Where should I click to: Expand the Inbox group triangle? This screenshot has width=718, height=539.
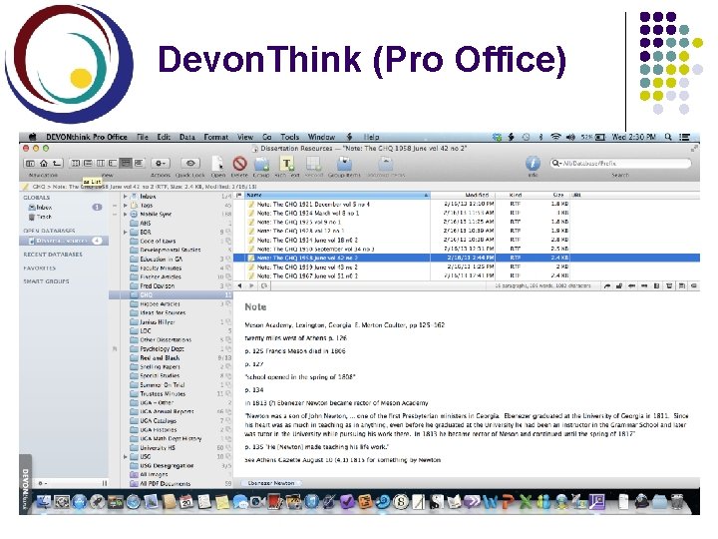pos(125,197)
